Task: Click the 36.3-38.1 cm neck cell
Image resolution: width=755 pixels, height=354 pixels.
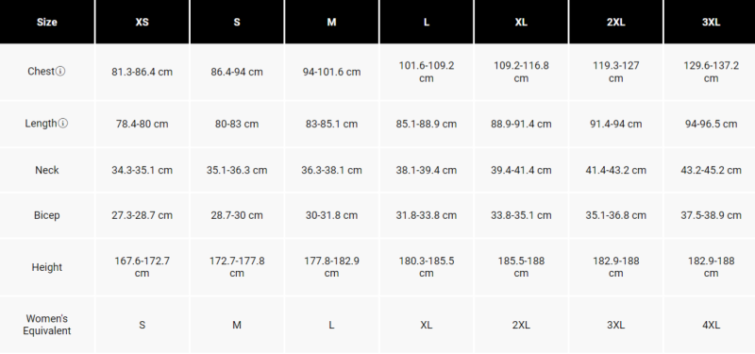Action: pyautogui.click(x=332, y=170)
